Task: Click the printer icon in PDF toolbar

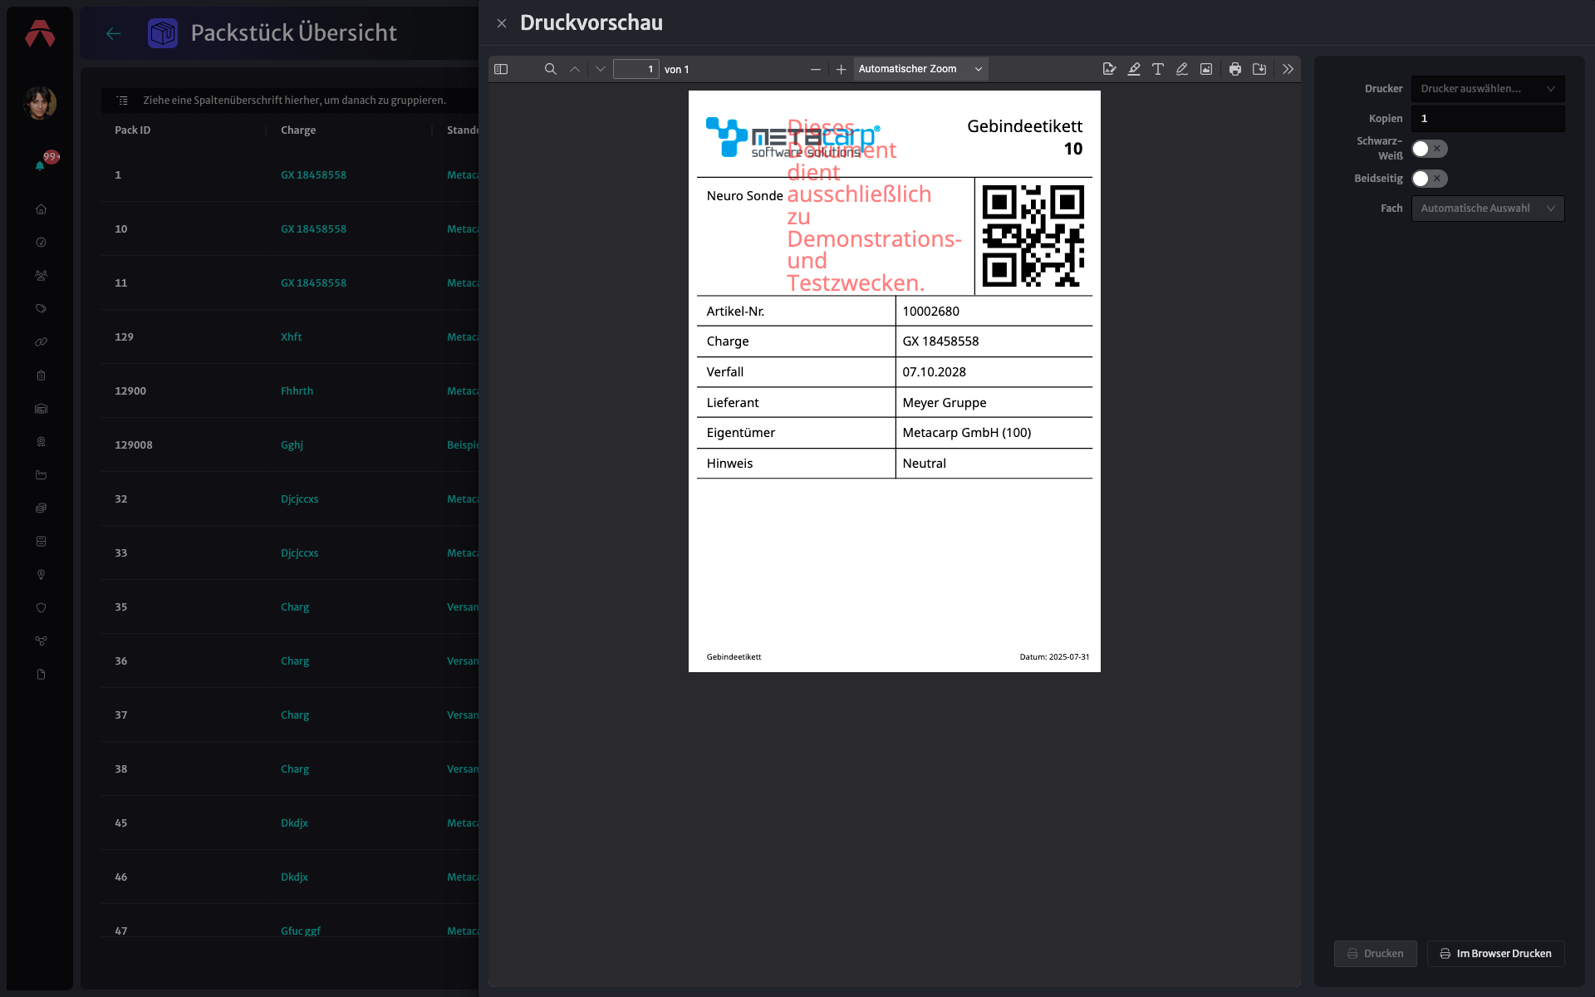Action: pos(1235,69)
